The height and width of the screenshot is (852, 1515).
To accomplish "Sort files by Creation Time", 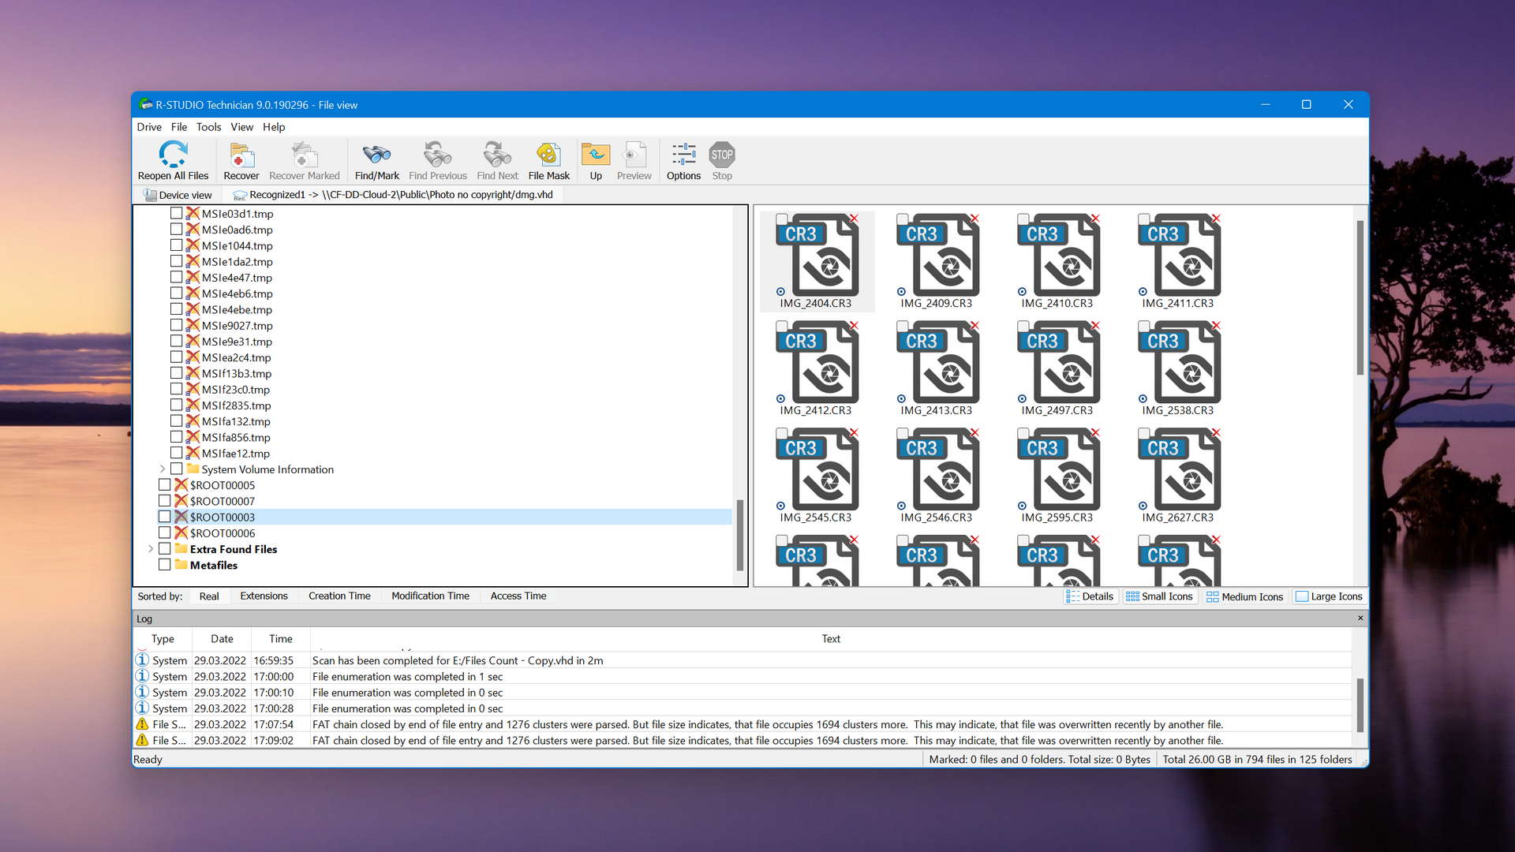I will click(x=339, y=596).
